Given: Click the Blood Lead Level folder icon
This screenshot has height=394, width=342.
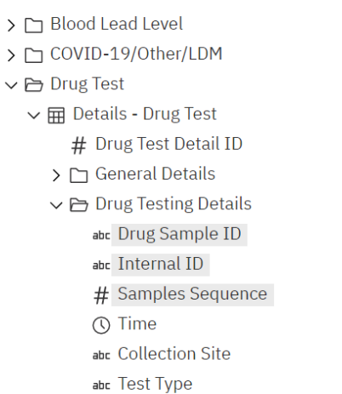Looking at the screenshot, I should click(x=34, y=26).
